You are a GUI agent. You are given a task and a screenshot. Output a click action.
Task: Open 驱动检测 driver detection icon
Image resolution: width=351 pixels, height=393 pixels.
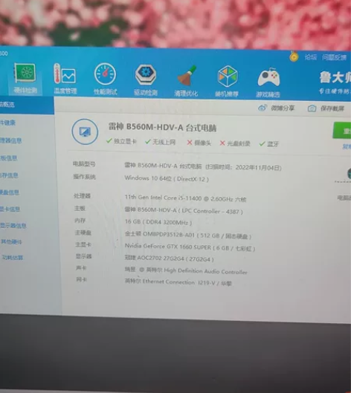(146, 80)
